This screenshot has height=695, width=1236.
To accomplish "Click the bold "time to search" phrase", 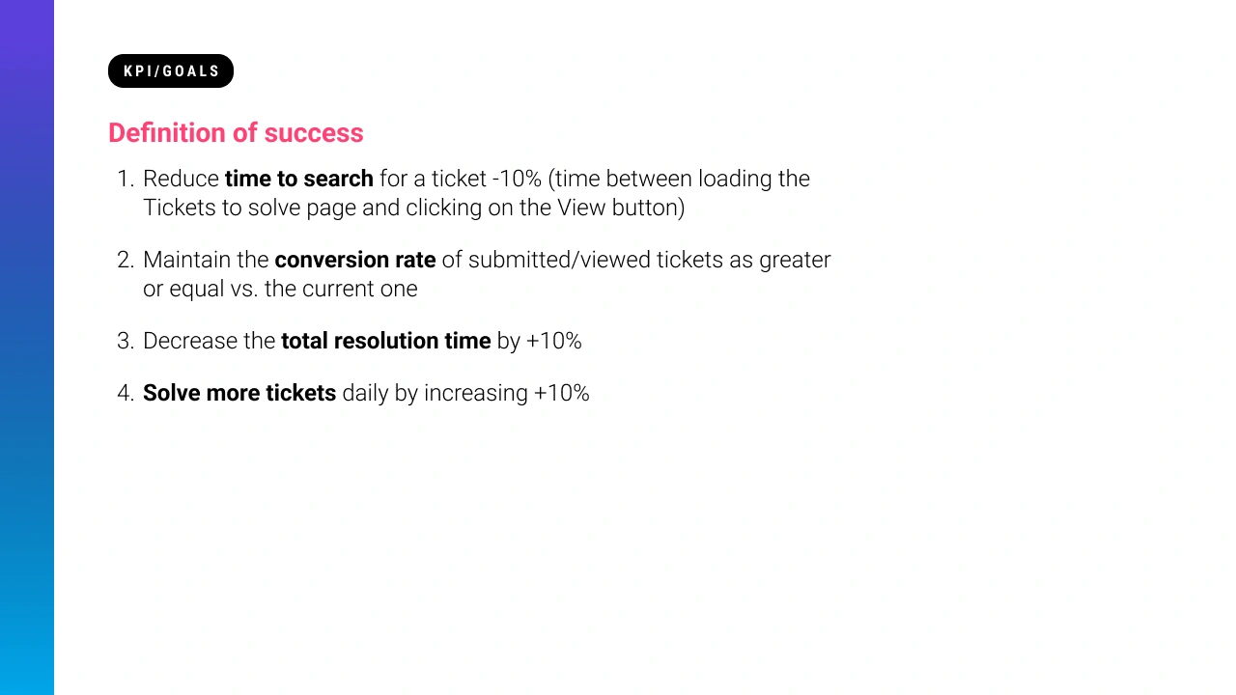I will [299, 179].
